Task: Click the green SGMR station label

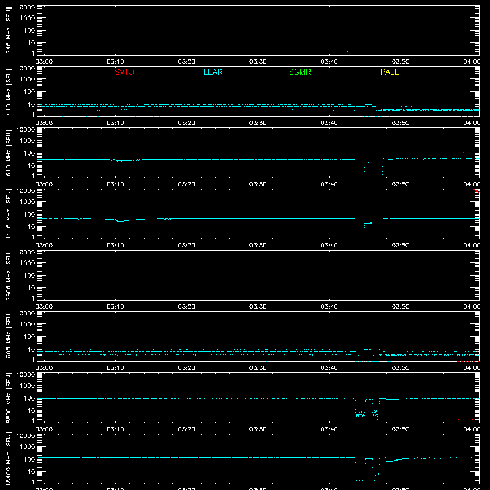Action: tap(300, 72)
